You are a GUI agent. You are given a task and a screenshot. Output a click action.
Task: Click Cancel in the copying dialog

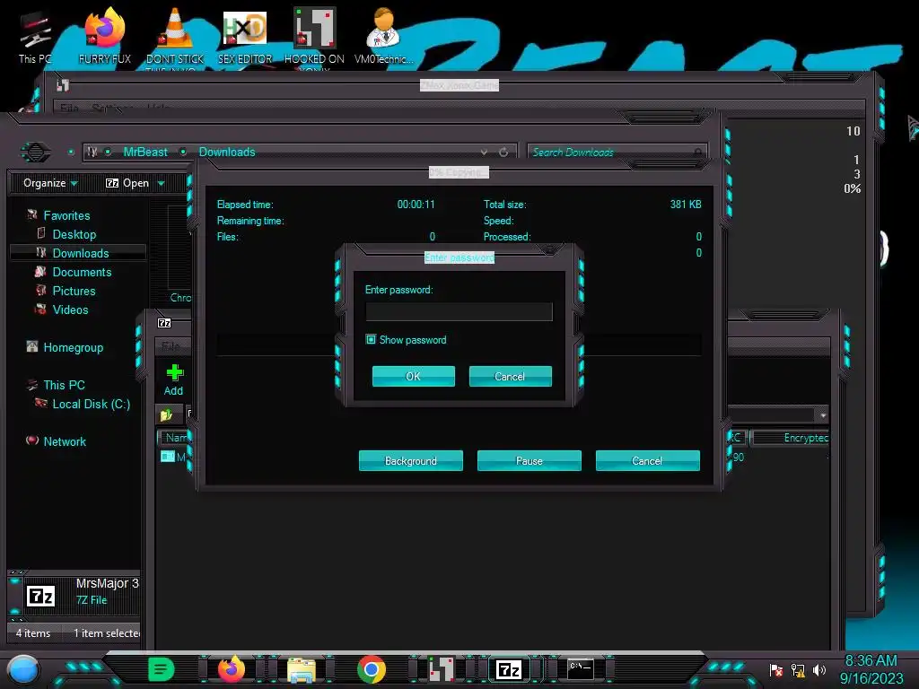coord(648,460)
